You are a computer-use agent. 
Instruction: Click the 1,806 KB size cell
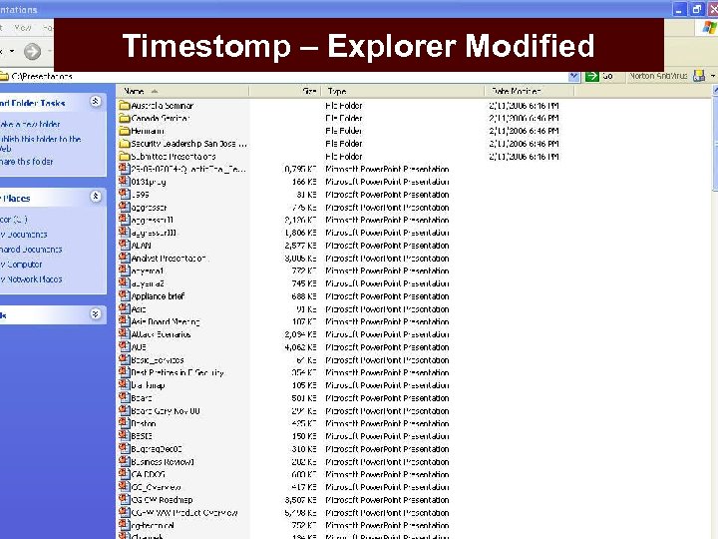point(300,233)
